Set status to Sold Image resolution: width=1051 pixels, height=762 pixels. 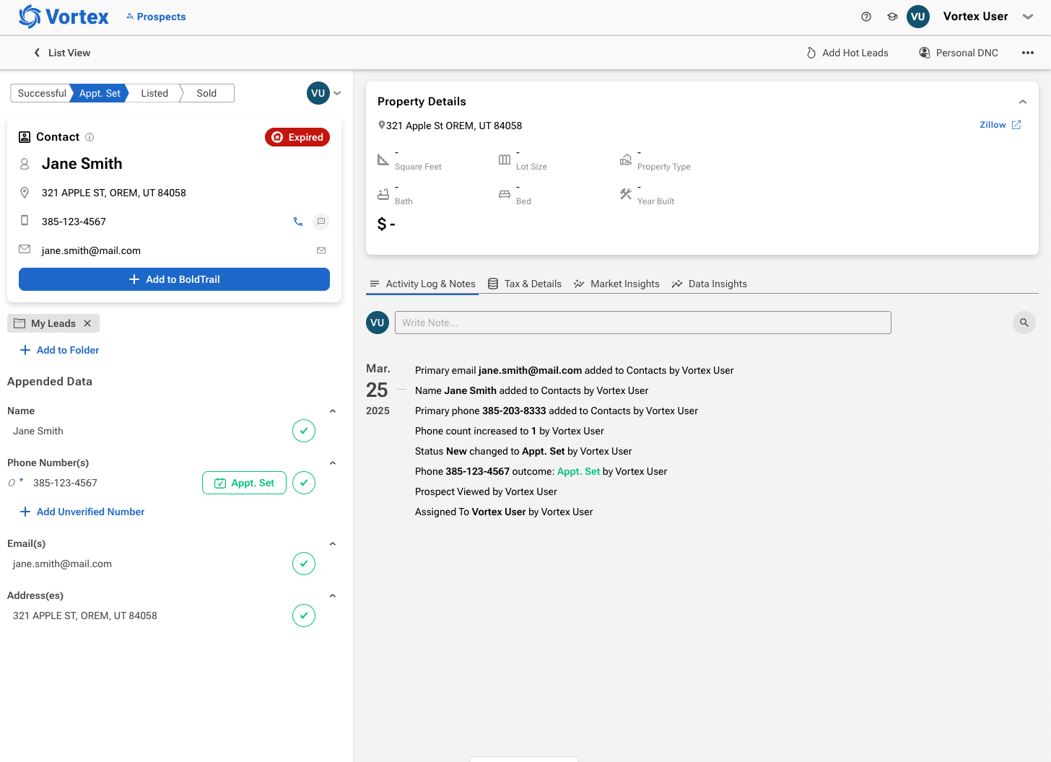pyautogui.click(x=206, y=93)
